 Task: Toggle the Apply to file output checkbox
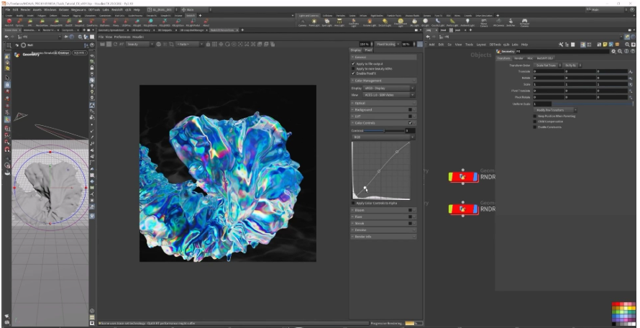point(353,64)
